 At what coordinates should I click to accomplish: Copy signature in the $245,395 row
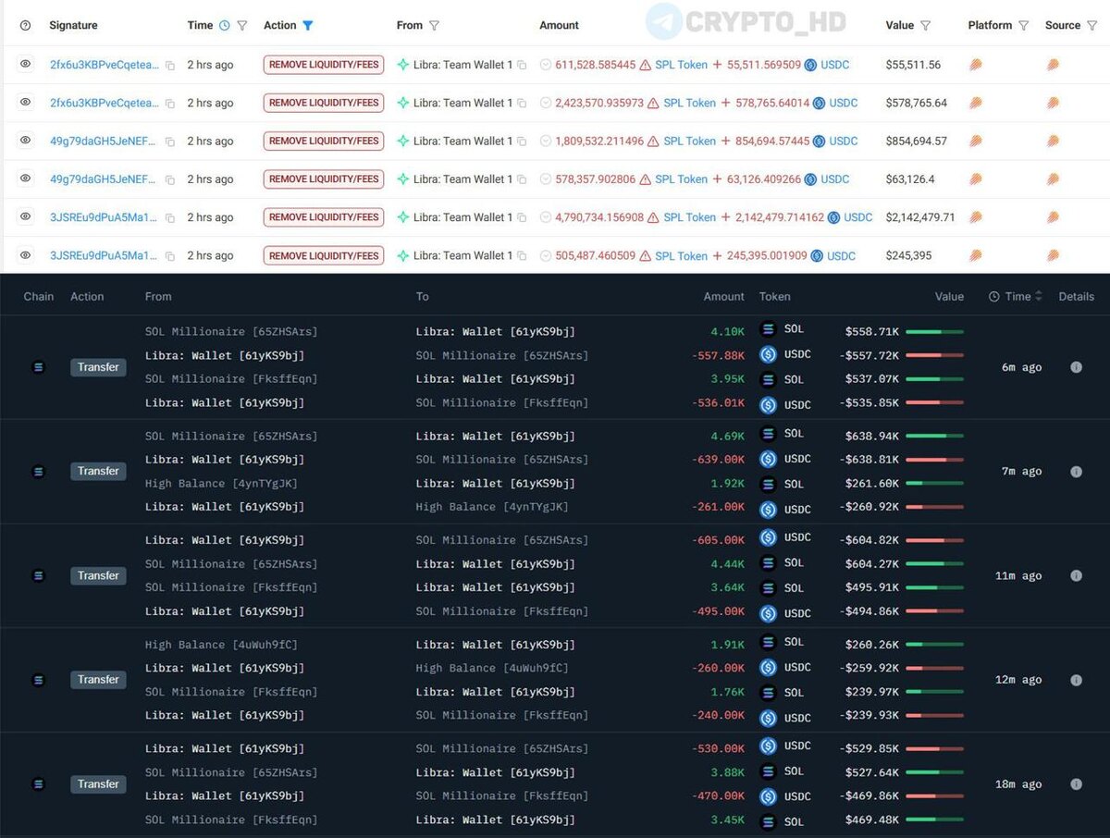pos(169,256)
